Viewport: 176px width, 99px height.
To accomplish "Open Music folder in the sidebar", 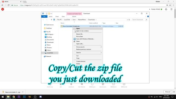I will click(x=49, y=45).
